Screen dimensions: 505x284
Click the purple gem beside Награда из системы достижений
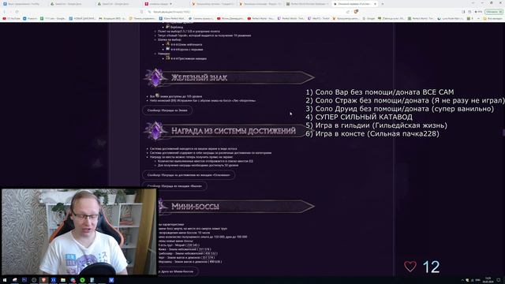click(x=155, y=131)
